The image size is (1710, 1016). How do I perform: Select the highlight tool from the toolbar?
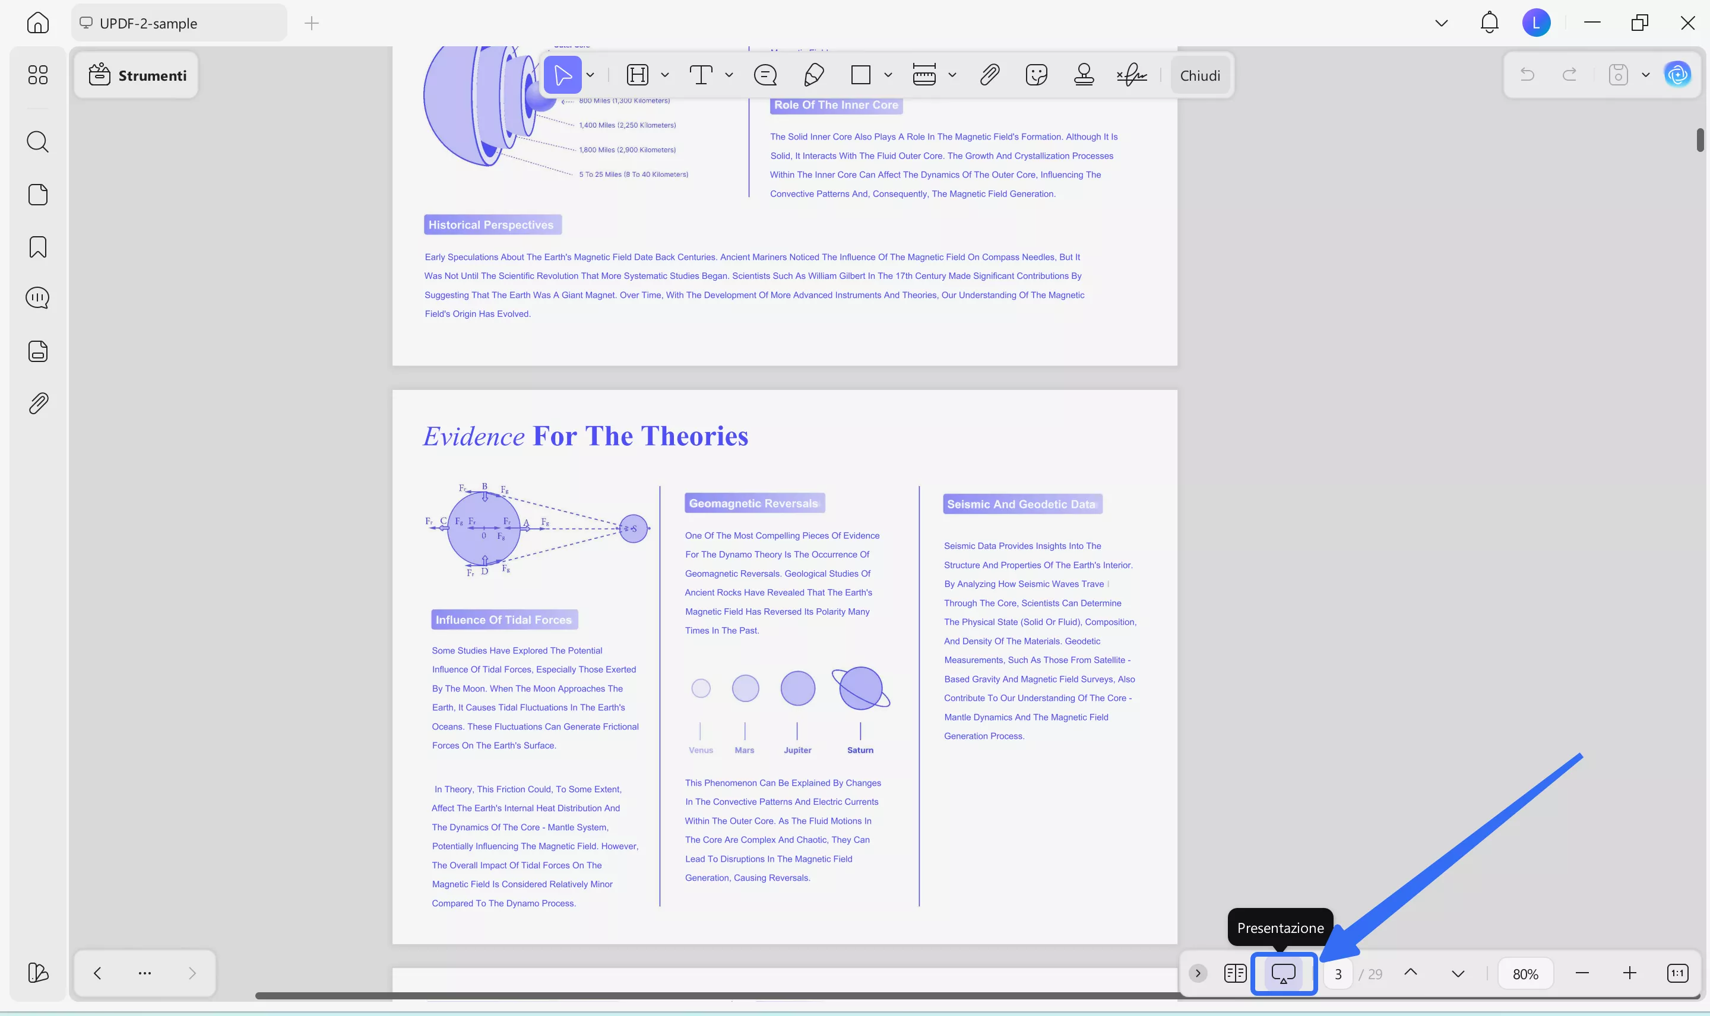(637, 75)
